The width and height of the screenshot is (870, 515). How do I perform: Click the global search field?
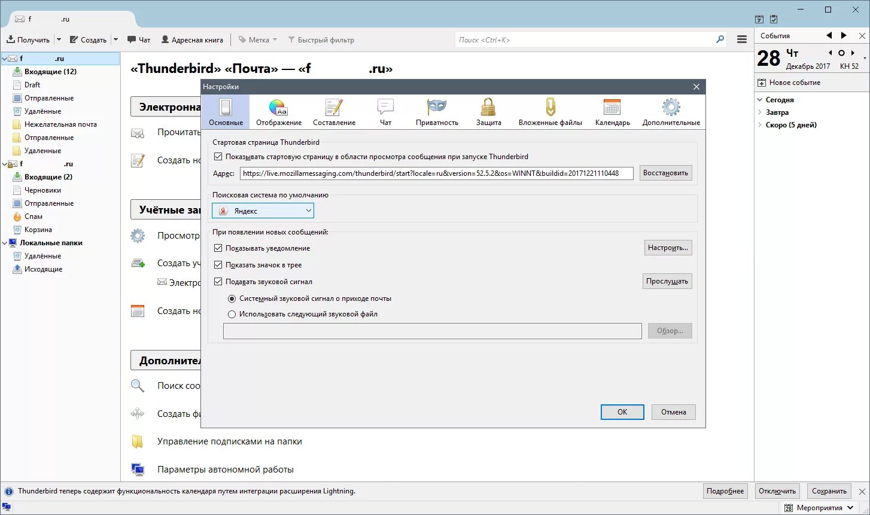pyautogui.click(x=591, y=40)
